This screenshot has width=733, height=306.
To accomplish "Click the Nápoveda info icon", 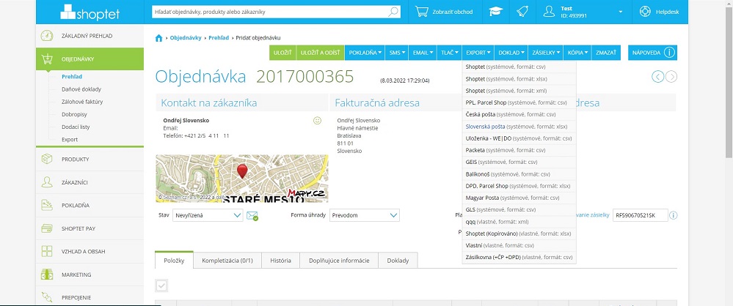I will [x=669, y=53].
